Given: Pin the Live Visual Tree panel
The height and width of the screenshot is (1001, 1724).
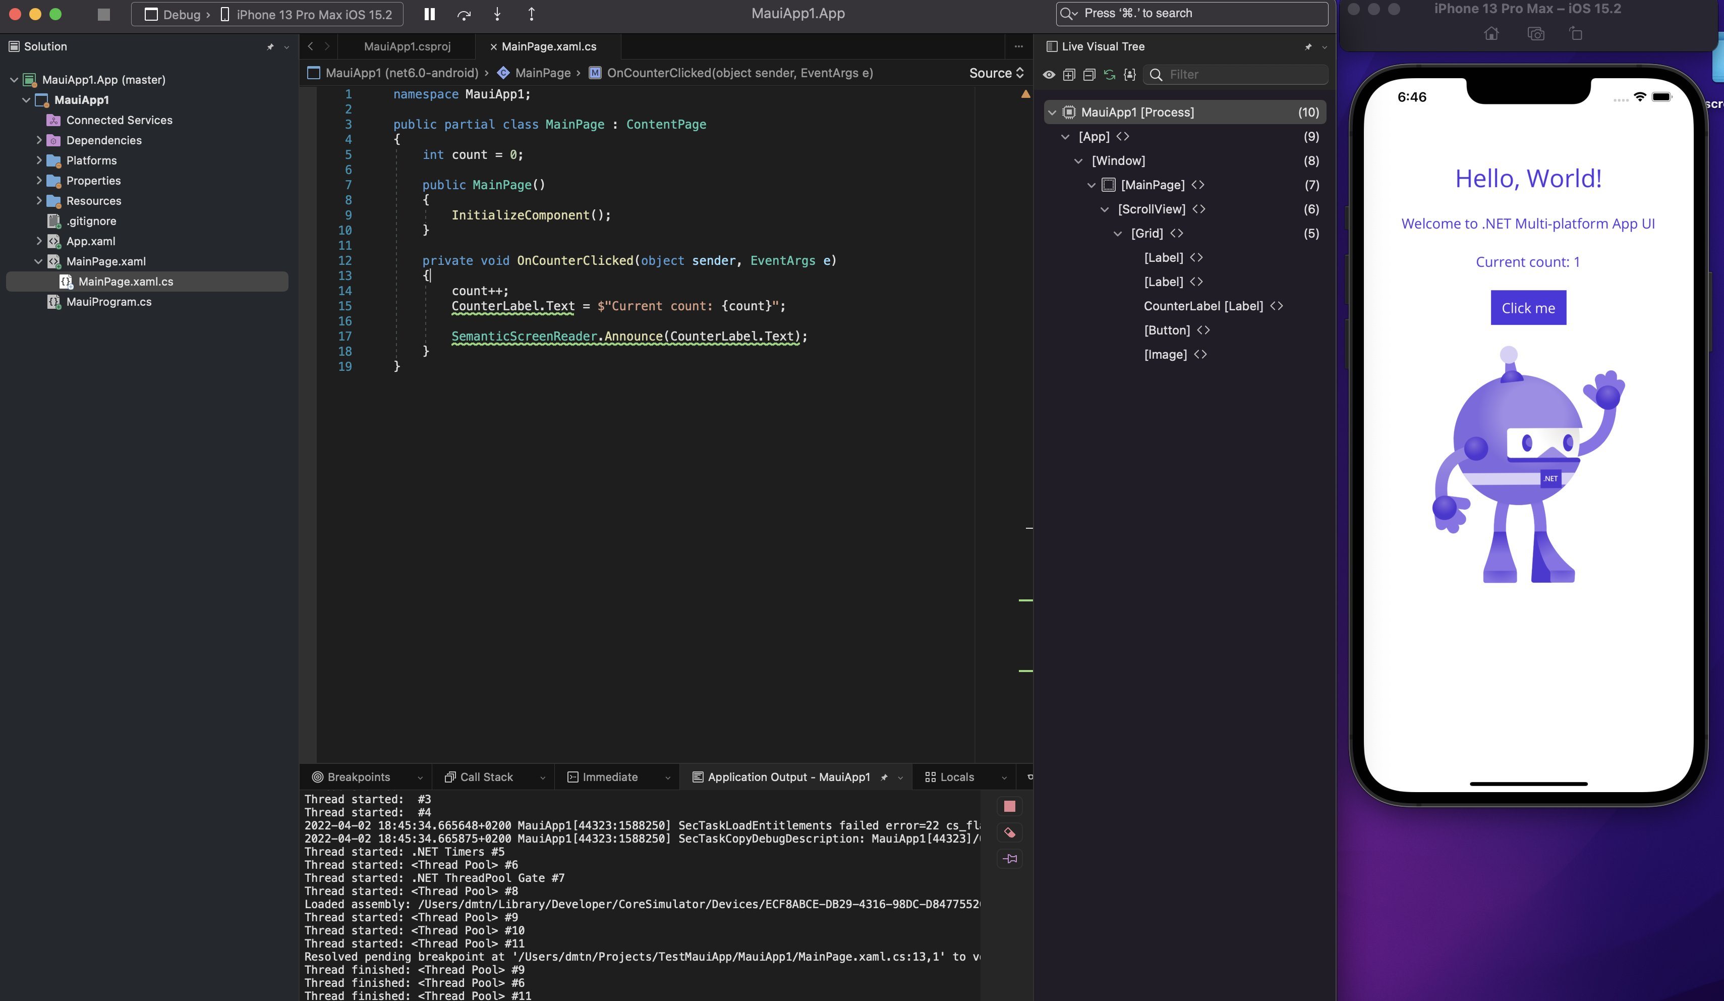Looking at the screenshot, I should click(x=1308, y=46).
